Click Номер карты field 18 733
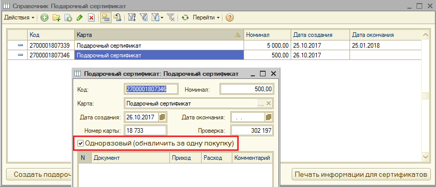Screen dimensions: 436x187 click(146, 131)
